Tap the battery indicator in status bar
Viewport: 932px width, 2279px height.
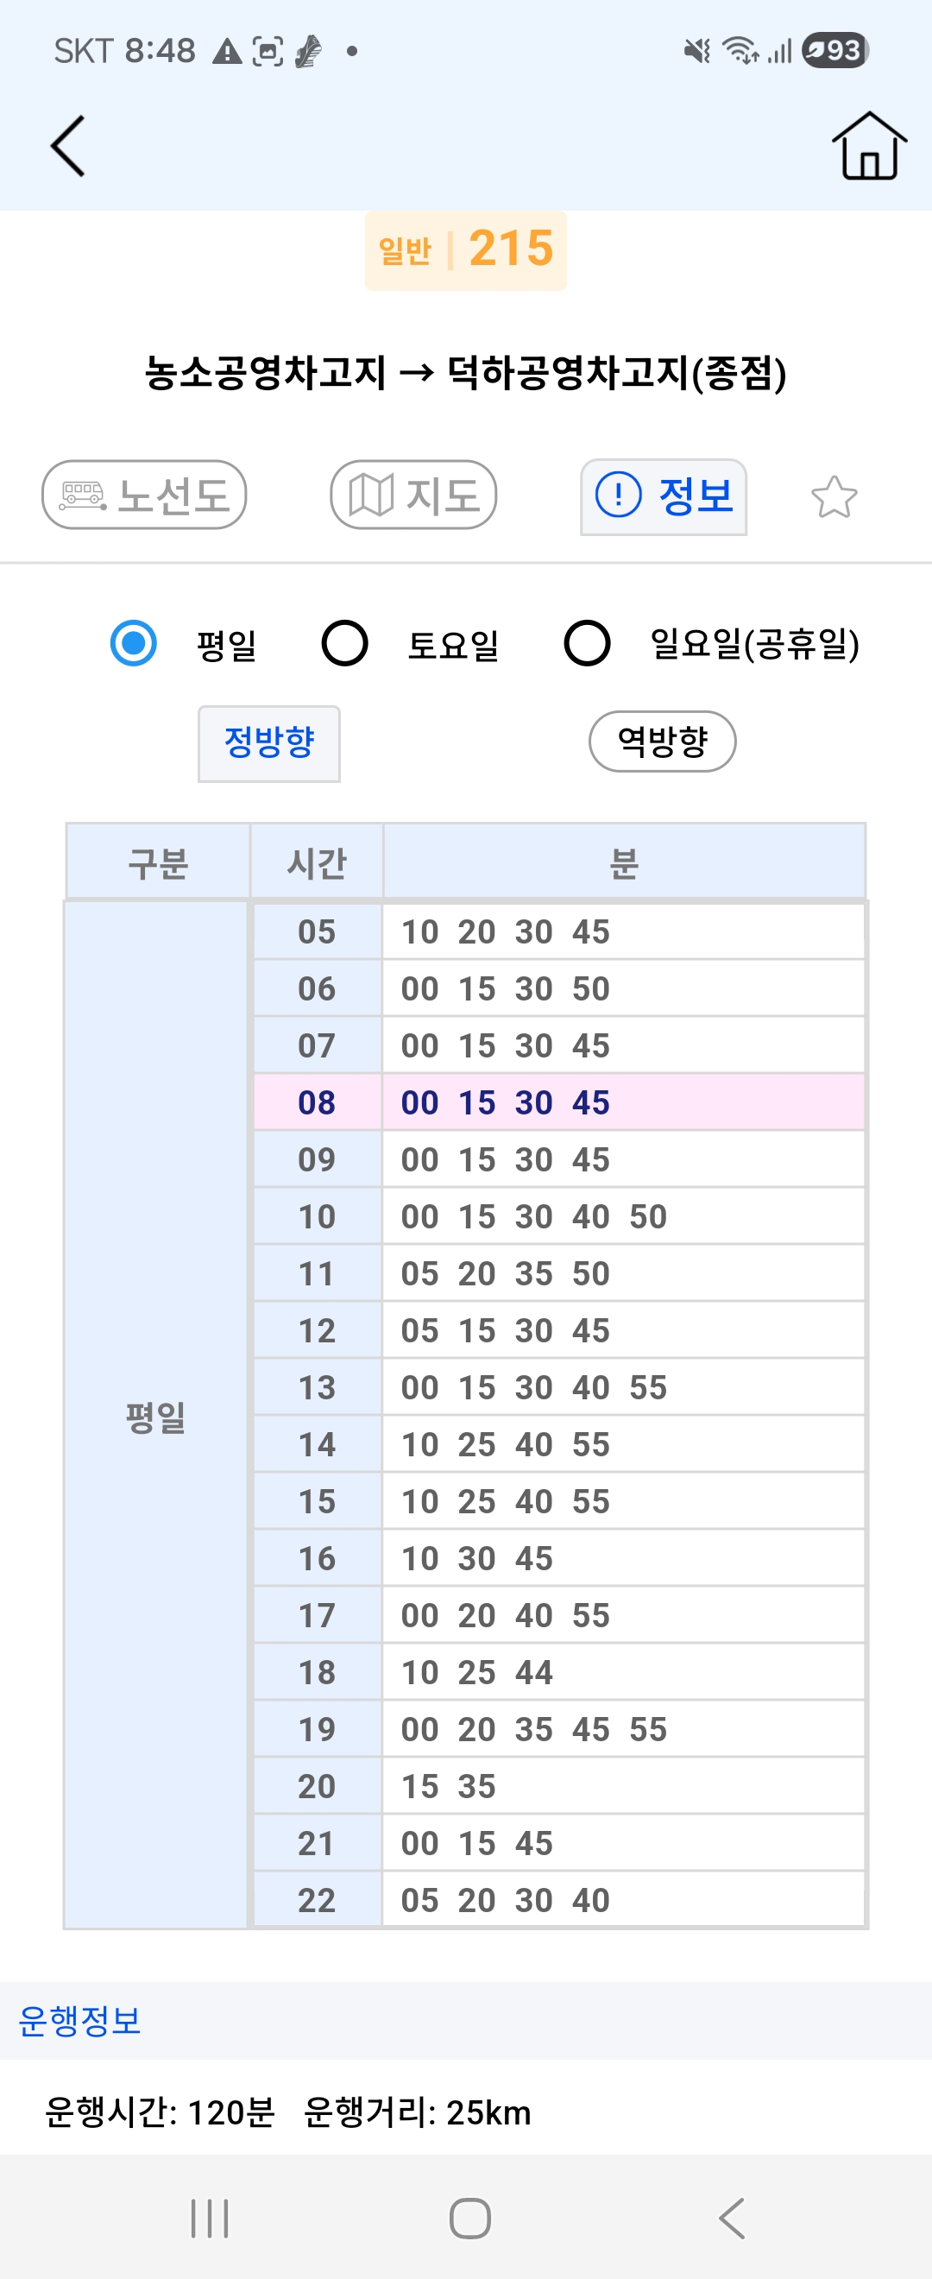click(834, 50)
